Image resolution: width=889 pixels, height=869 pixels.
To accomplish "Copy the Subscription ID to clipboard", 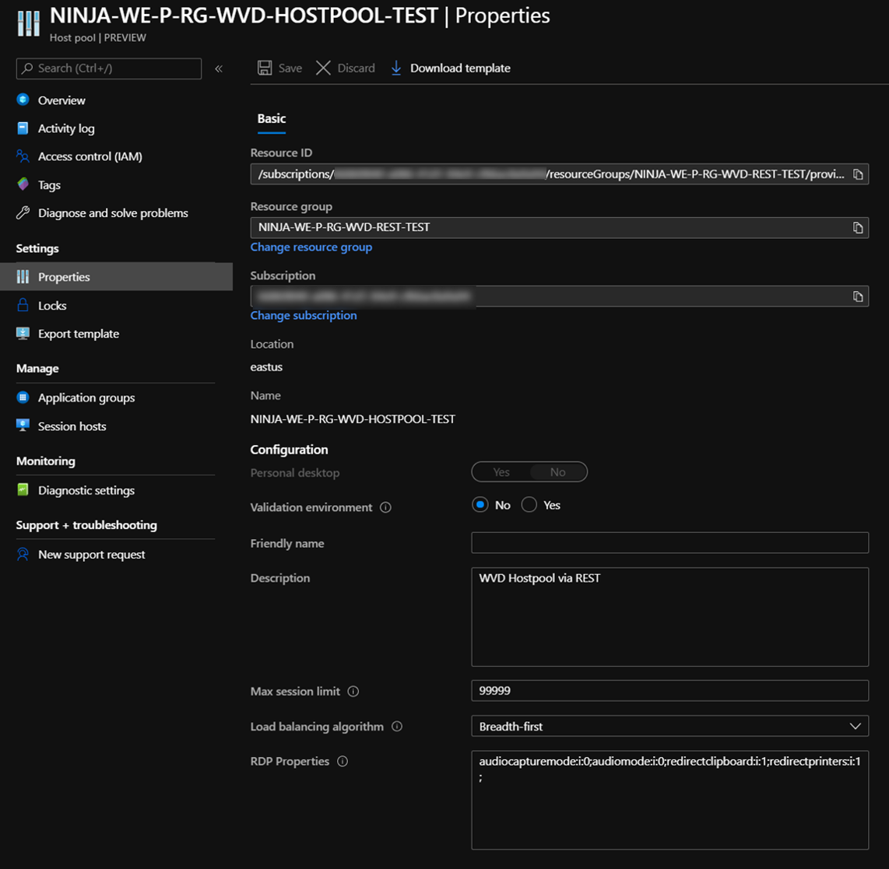I will (858, 296).
